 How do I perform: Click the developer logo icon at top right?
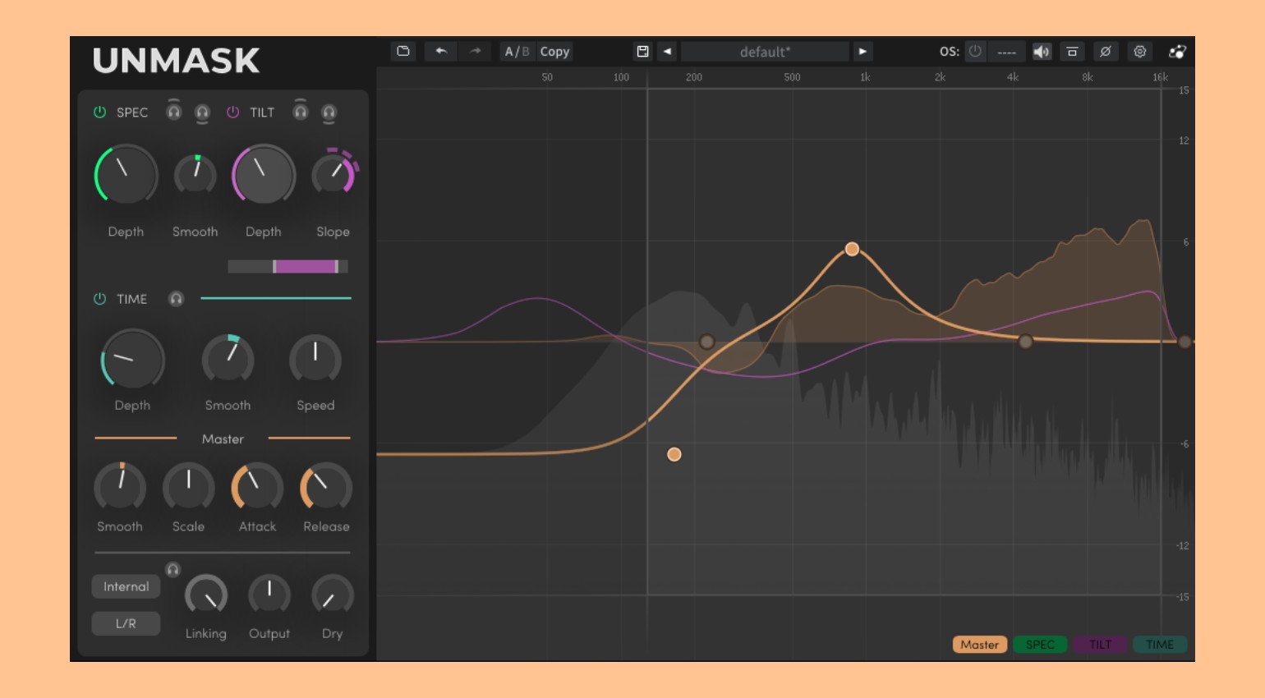1177,51
